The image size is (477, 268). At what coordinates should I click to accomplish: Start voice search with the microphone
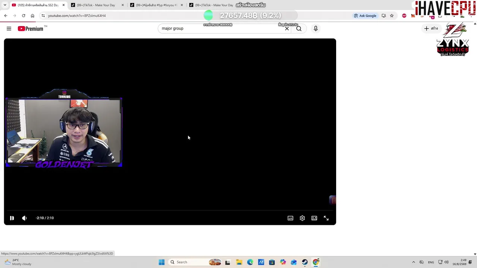316,28
